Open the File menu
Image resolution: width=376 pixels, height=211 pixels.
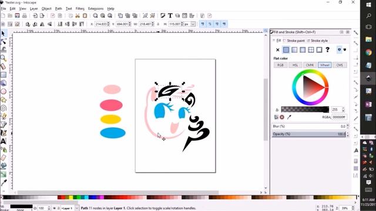point(4,9)
